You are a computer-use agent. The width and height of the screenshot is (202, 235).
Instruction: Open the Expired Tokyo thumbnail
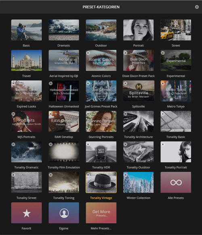click(x=26, y=91)
